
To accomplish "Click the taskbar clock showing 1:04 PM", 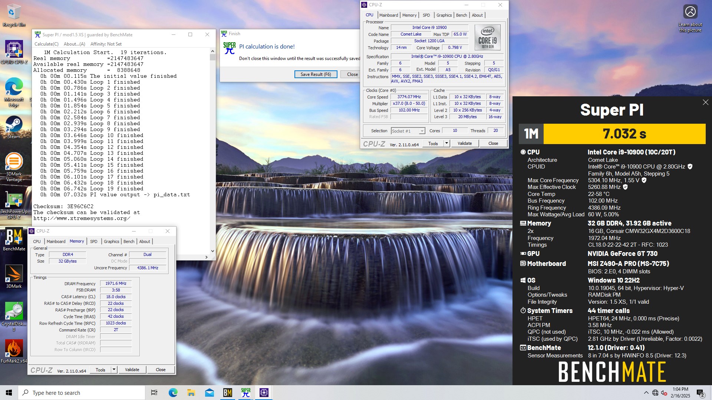I will (x=680, y=393).
